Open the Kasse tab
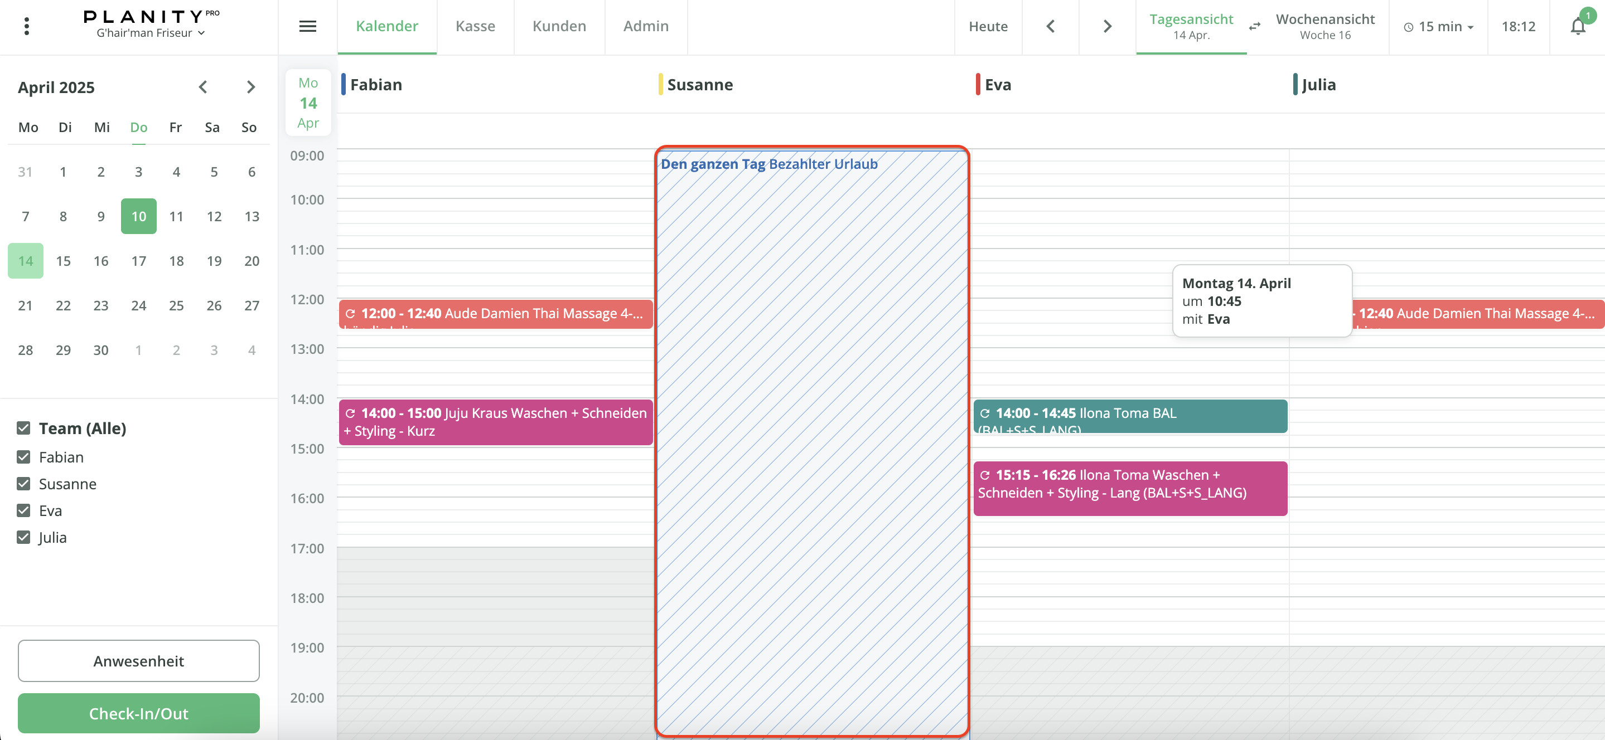Viewport: 1605px width, 740px height. (475, 26)
